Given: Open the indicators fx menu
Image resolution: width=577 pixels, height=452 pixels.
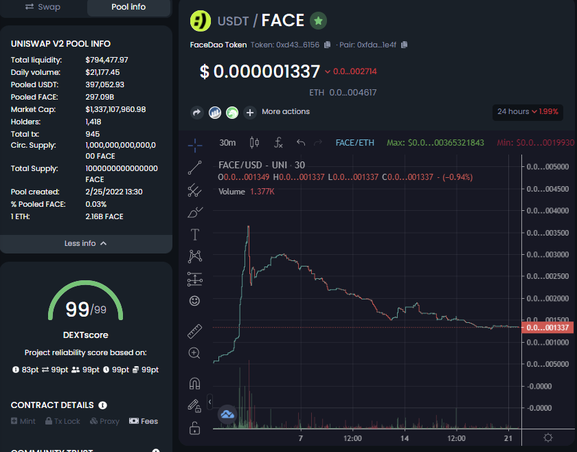Looking at the screenshot, I should click(x=278, y=142).
